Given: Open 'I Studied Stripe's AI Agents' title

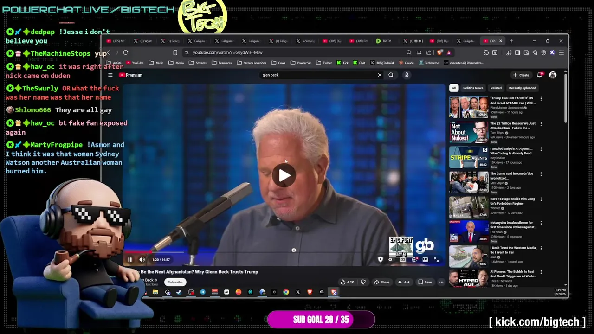Looking at the screenshot, I should pos(511,151).
